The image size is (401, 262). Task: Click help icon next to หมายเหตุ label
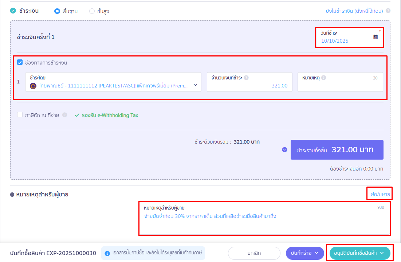(324, 78)
